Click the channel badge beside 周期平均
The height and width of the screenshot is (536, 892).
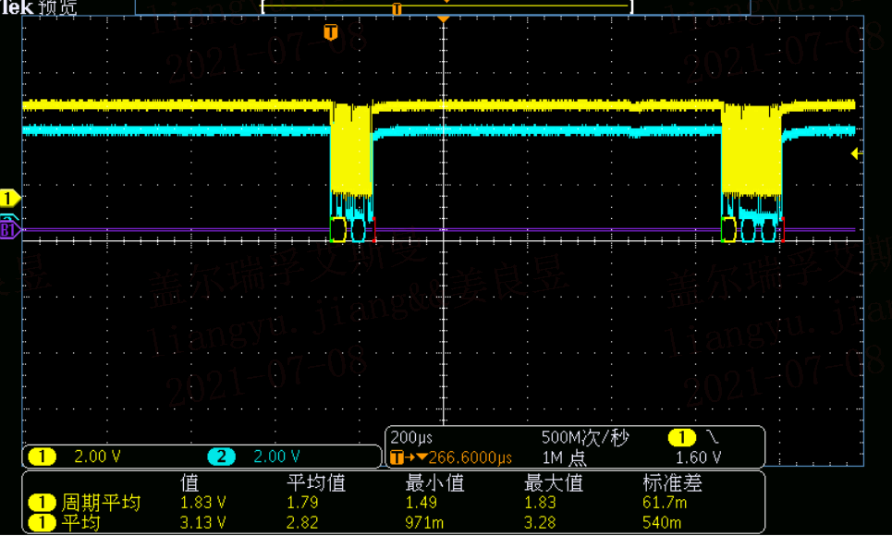pyautogui.click(x=43, y=503)
